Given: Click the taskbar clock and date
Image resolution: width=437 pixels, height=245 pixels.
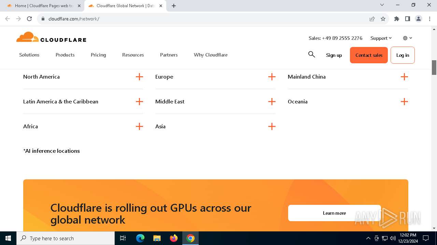Looking at the screenshot, I should [408, 238].
